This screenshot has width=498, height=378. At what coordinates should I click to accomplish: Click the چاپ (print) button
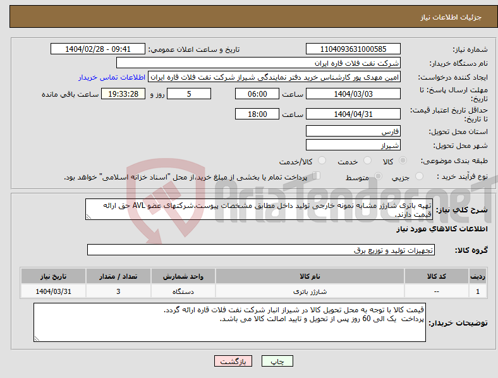coord(277,361)
